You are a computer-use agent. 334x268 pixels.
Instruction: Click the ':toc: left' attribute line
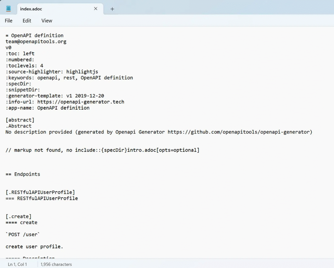(x=20, y=53)
